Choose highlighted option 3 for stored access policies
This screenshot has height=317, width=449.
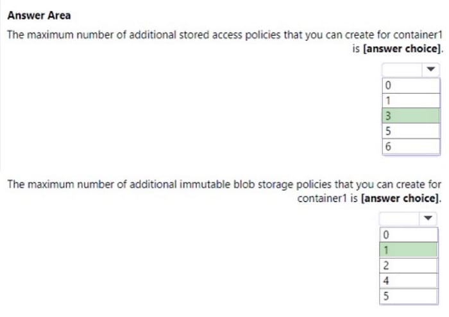point(411,116)
